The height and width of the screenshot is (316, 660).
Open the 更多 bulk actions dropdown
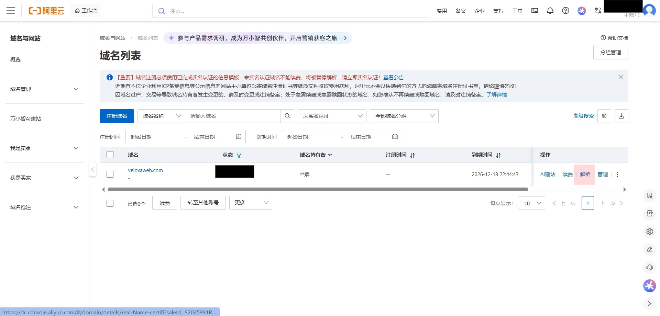(251, 203)
